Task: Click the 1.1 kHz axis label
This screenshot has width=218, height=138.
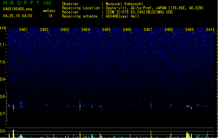Action: pyautogui.click(x=3, y=45)
